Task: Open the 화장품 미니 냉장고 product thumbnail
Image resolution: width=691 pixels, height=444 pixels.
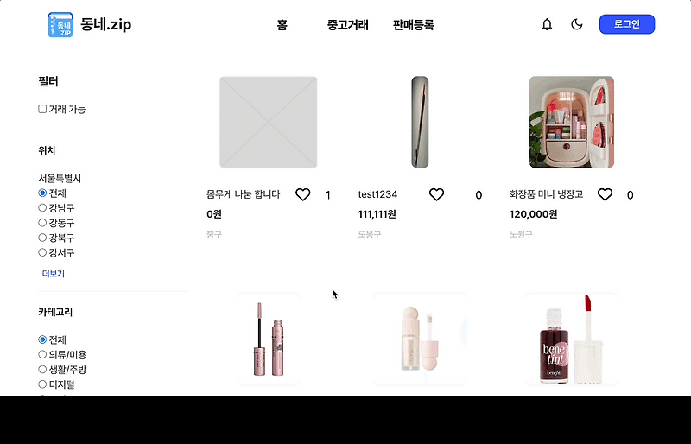Action: point(572,122)
